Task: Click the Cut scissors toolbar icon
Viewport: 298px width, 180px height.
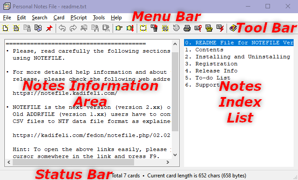Action: 84,28
